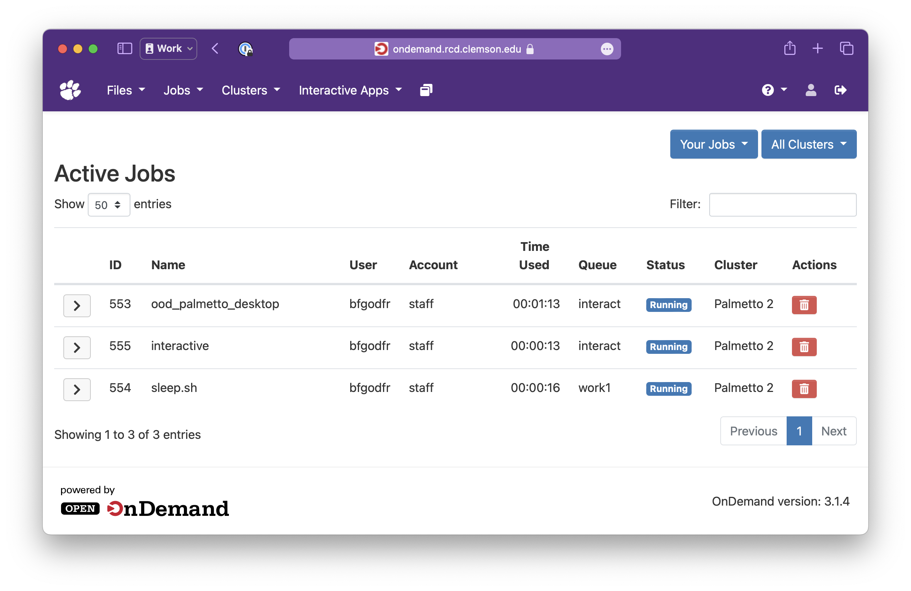Sort table by User column header
The image size is (911, 591).
point(363,265)
